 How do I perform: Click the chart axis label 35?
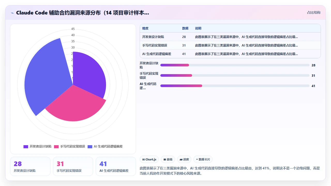click(73, 41)
